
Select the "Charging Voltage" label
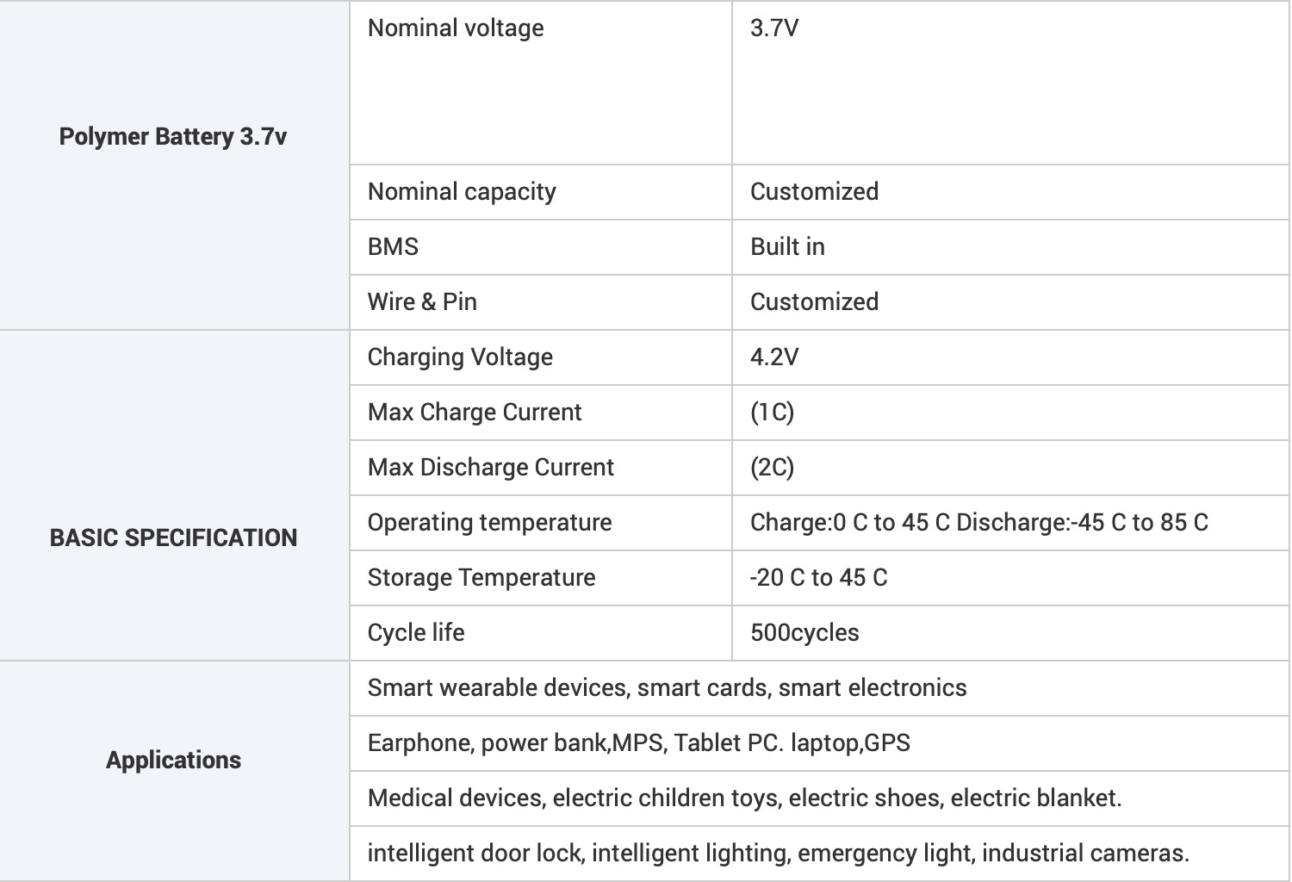(460, 357)
